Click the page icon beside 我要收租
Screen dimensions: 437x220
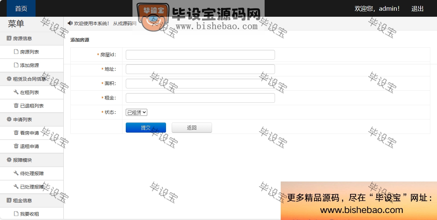(16, 214)
